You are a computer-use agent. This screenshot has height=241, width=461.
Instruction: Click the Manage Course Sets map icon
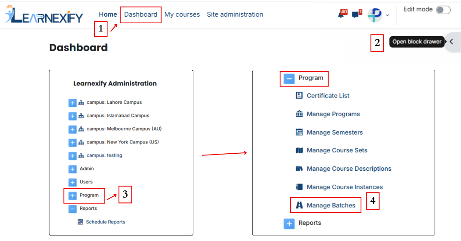pos(299,150)
